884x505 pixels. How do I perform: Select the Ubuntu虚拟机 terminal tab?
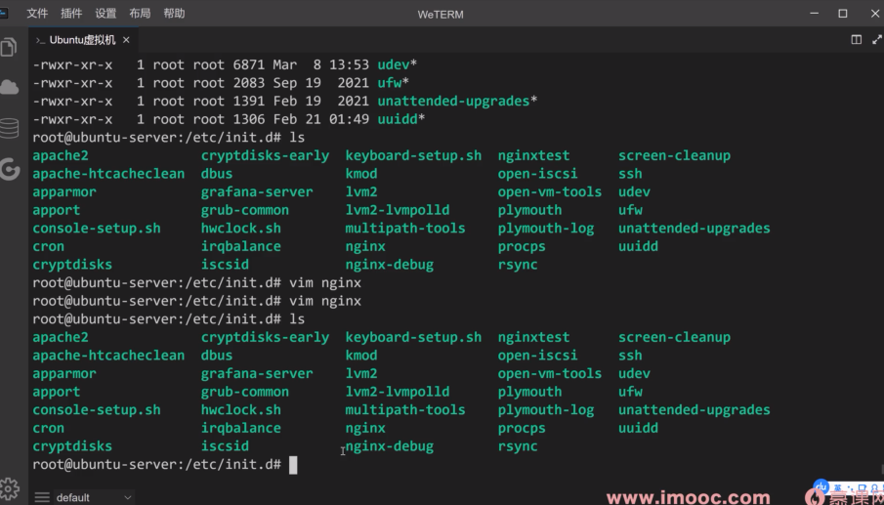tap(82, 40)
